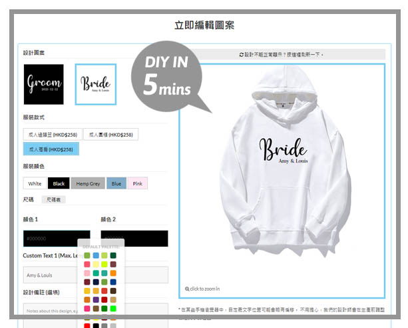Open the colour 1 picker field showing #000000
The width and height of the screenshot is (408, 328).
coord(57,238)
